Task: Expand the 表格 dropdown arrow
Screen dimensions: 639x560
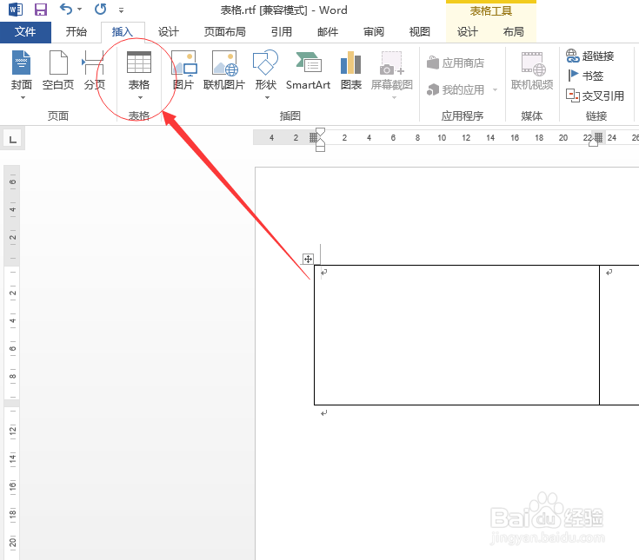Action: point(140,97)
